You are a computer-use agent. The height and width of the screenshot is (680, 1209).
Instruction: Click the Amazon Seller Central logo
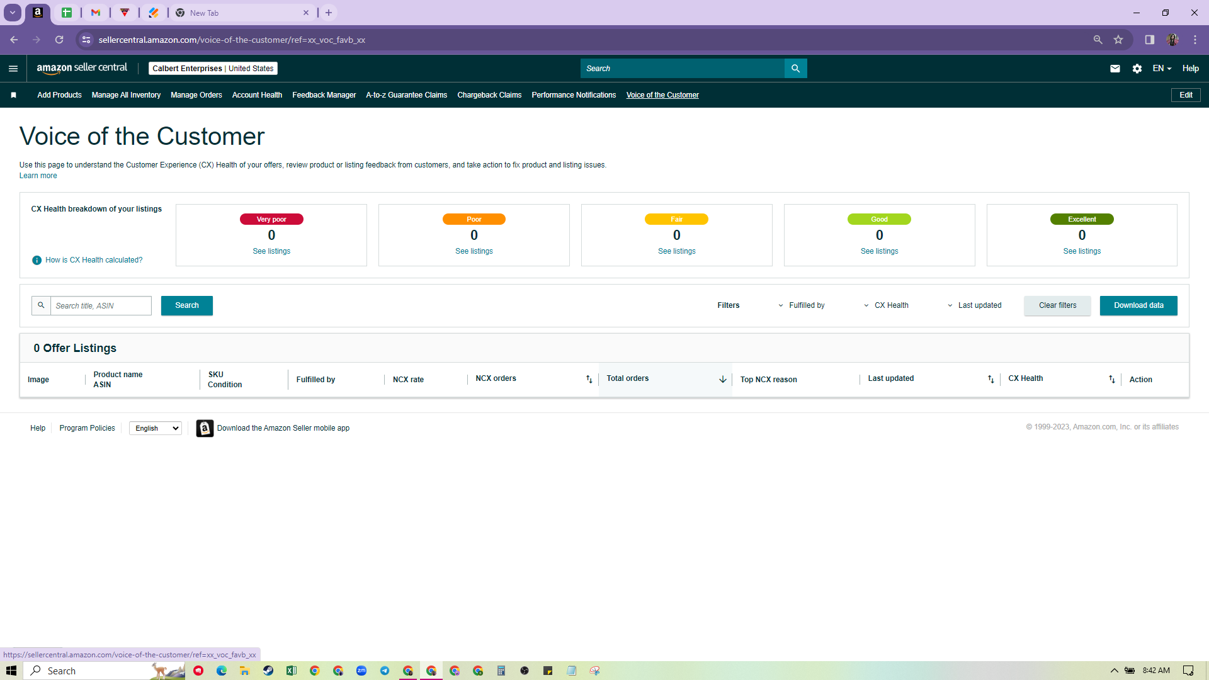pyautogui.click(x=82, y=68)
